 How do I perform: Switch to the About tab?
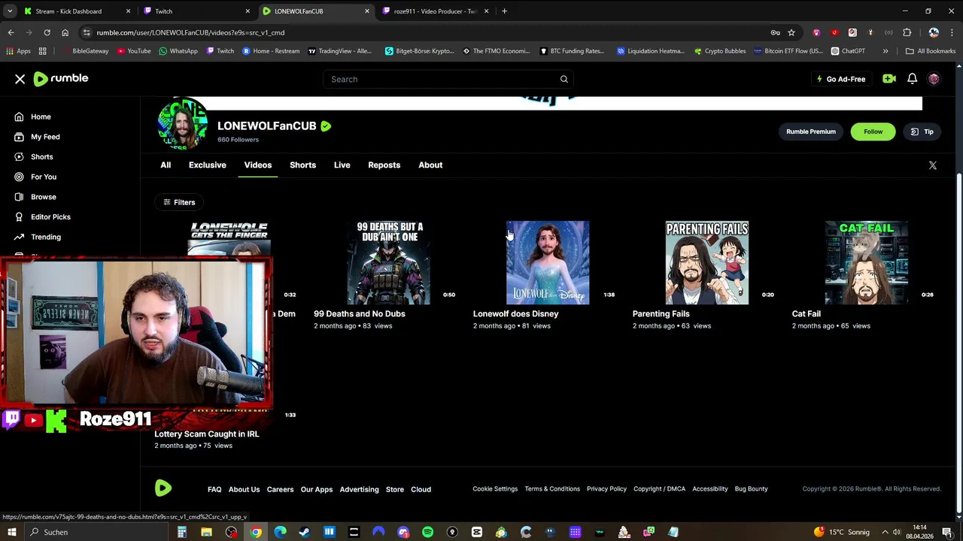(x=430, y=165)
